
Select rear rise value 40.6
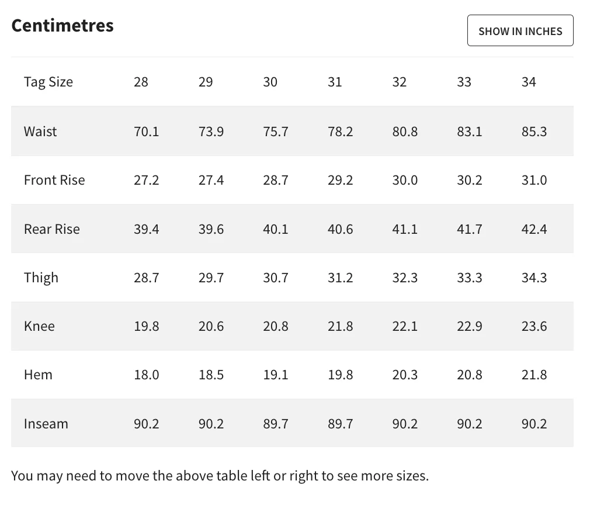(x=341, y=229)
